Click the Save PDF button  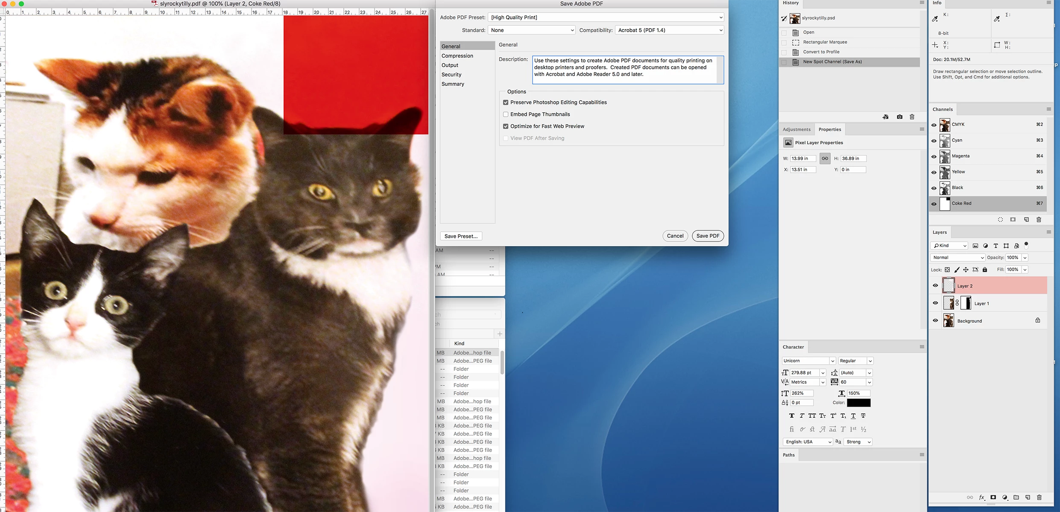pos(707,236)
